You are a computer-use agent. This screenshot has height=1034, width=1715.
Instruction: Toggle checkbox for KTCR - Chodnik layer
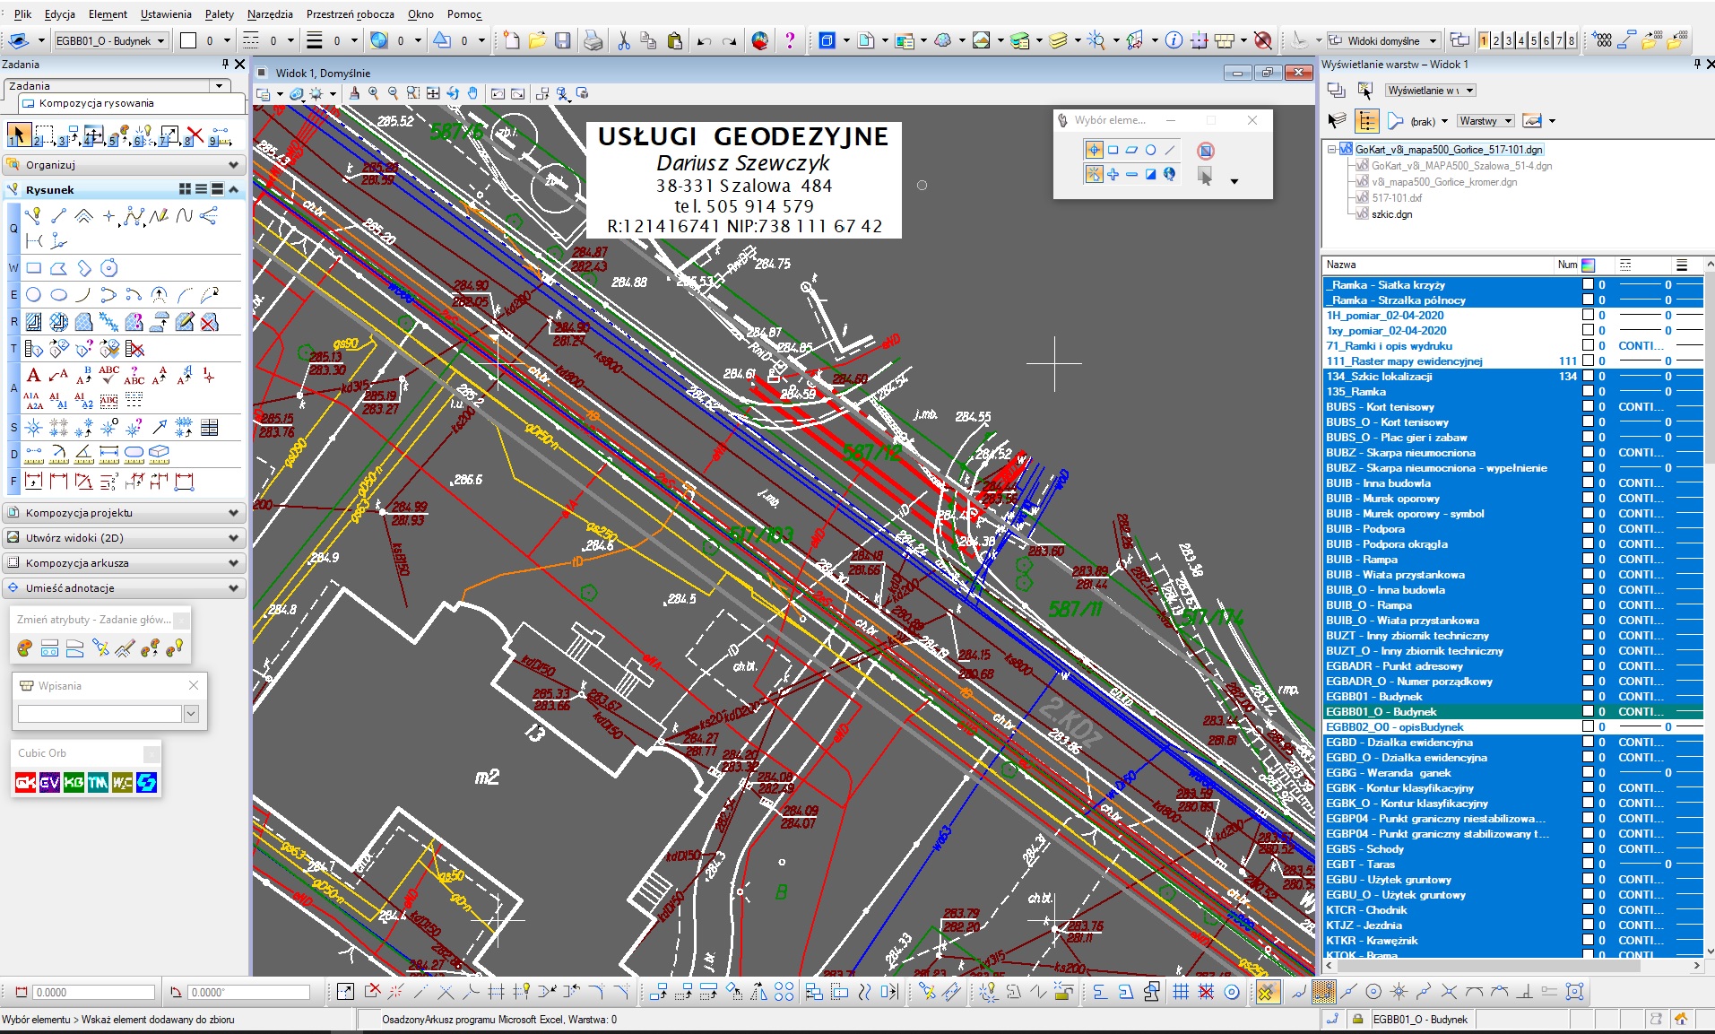click(x=1588, y=909)
